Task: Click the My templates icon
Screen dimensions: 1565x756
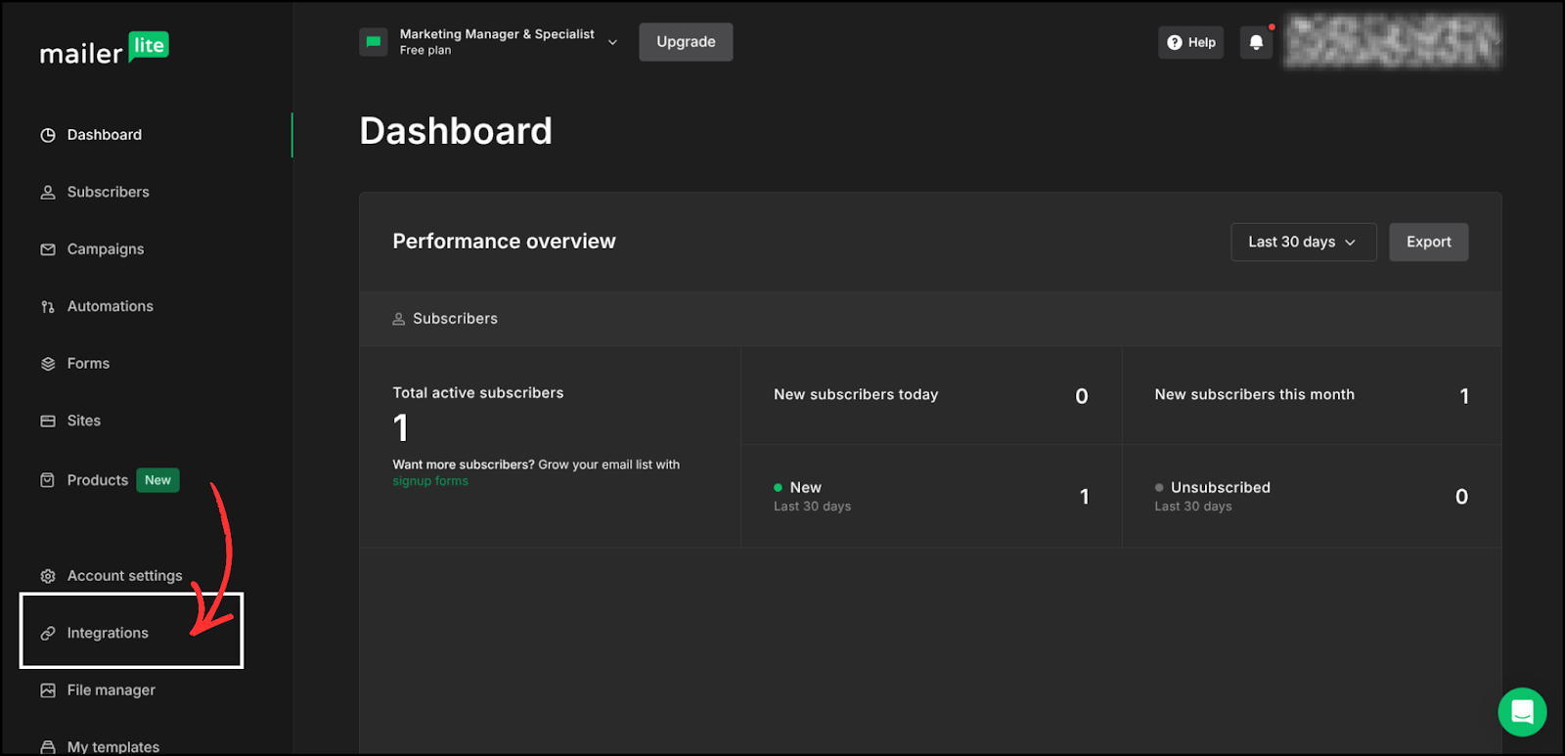Action: (x=48, y=747)
